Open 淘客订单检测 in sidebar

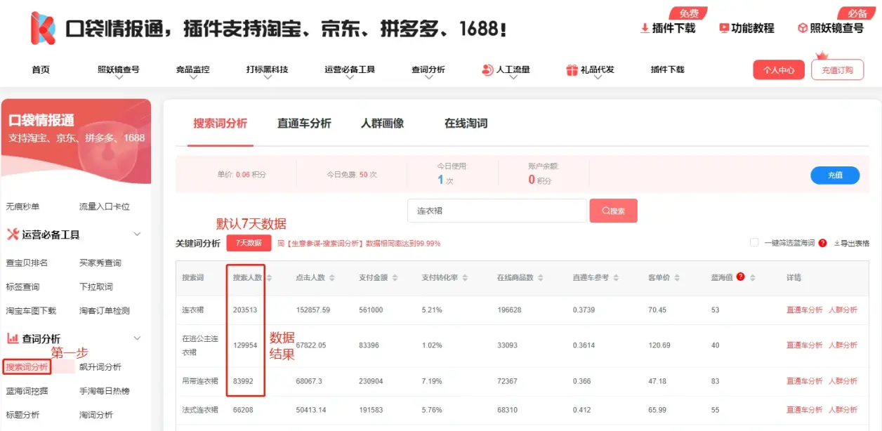click(x=105, y=310)
